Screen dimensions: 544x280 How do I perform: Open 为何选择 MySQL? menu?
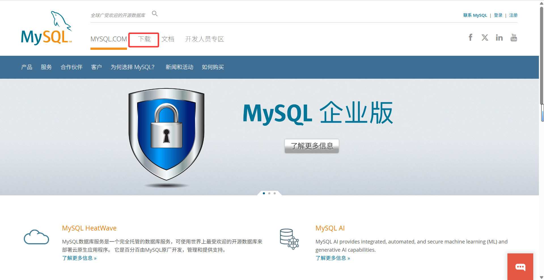pyautogui.click(x=132, y=67)
